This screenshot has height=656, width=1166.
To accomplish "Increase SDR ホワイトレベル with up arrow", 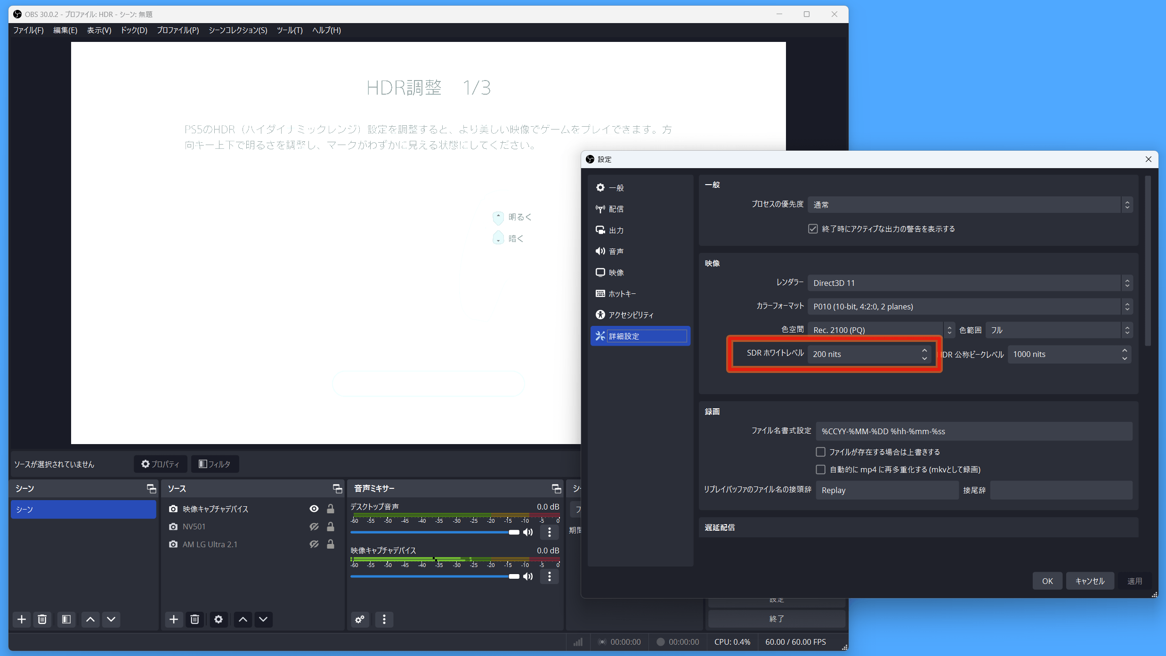I will [x=924, y=350].
